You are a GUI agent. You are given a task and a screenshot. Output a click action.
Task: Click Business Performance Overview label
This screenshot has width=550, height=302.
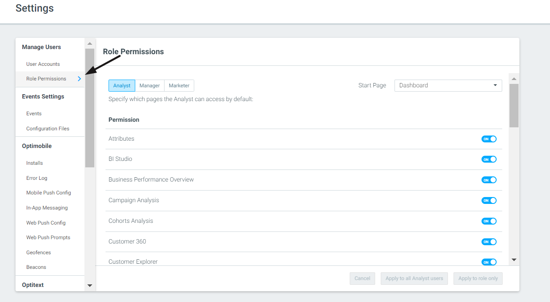point(151,179)
